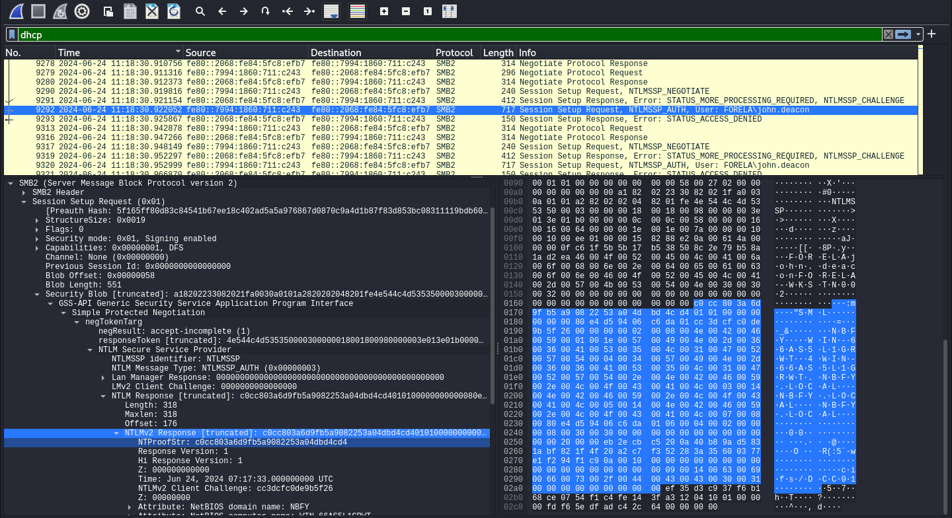Image resolution: width=952 pixels, height=518 pixels.
Task: Open recent display filters dropdown
Action: click(x=918, y=34)
